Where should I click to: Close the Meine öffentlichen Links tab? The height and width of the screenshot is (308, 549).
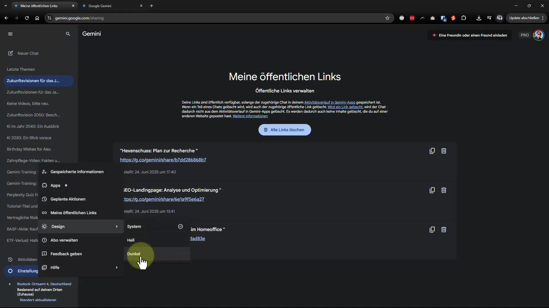[73, 6]
